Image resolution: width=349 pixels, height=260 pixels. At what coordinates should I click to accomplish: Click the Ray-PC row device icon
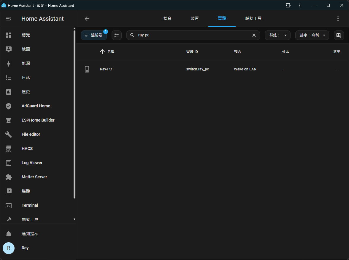[87, 69]
